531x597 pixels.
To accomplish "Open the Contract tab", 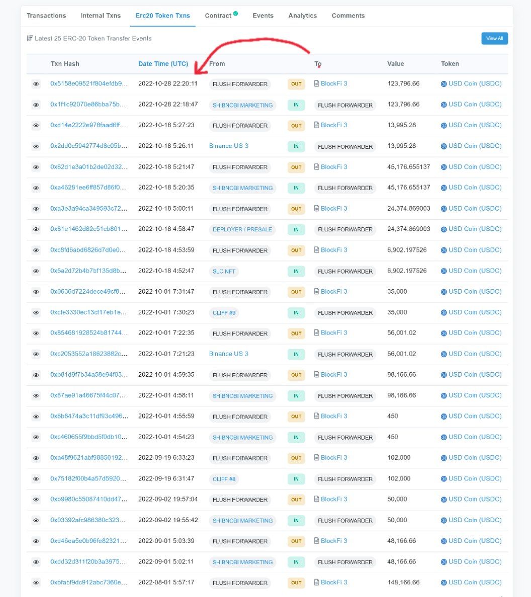I will coord(221,16).
